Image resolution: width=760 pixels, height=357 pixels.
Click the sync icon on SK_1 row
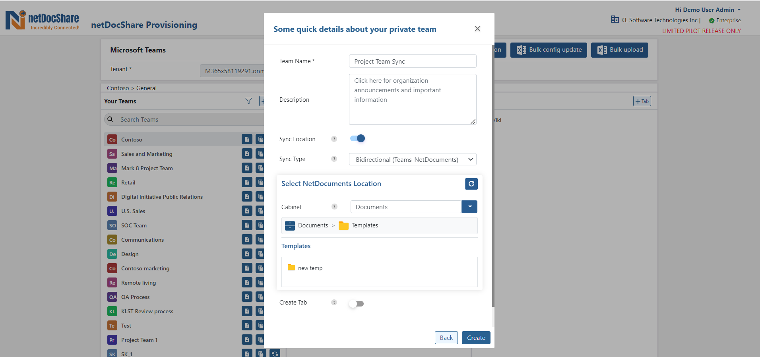point(275,353)
